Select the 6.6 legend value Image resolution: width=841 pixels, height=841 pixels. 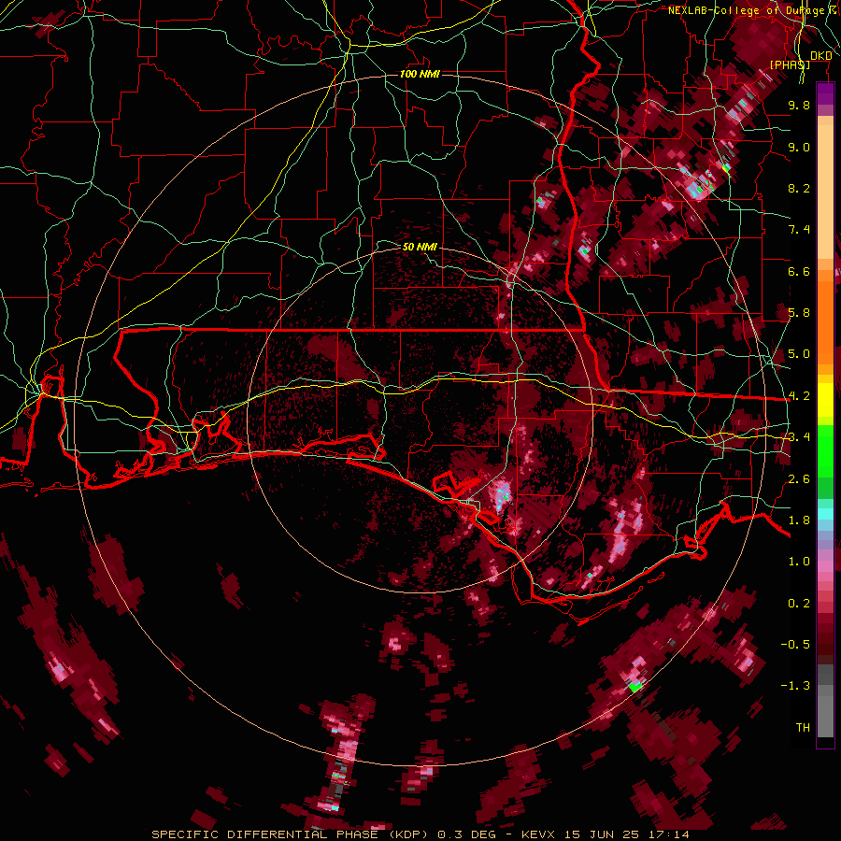coord(799,271)
